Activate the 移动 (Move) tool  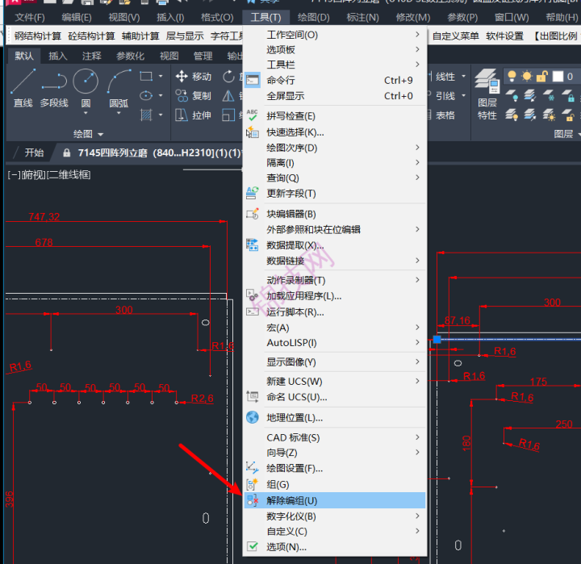tap(194, 77)
